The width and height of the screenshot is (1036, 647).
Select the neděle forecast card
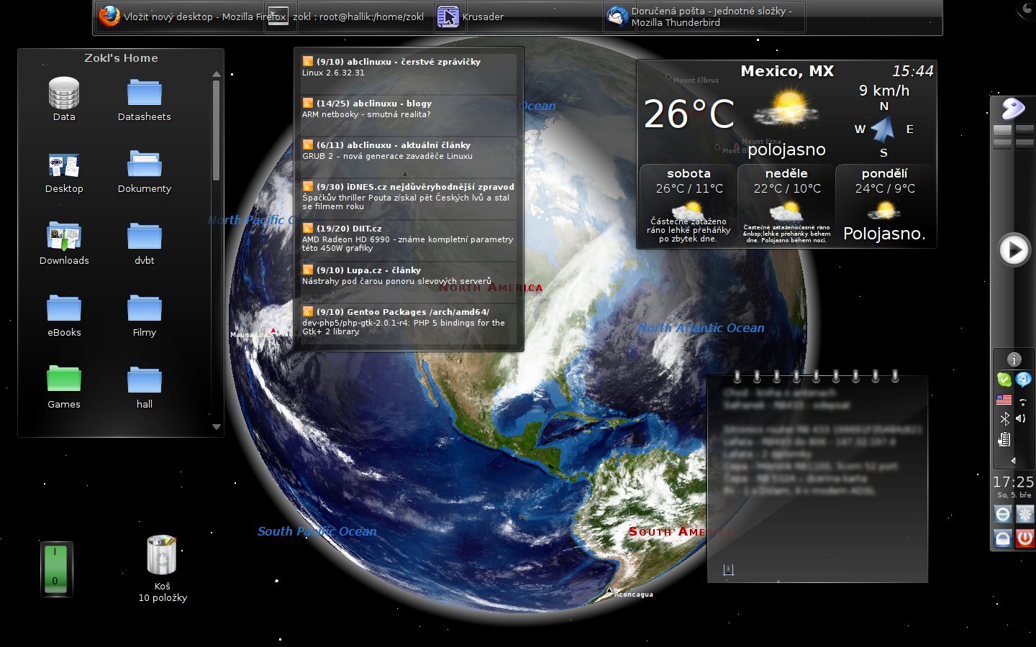coord(786,205)
